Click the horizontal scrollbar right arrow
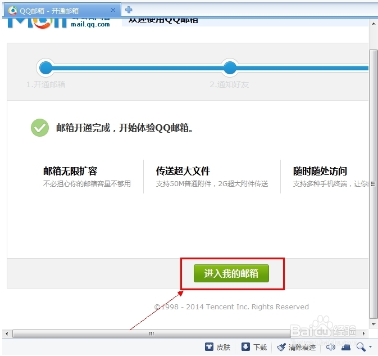This screenshot has height=356, width=378. 364,334
